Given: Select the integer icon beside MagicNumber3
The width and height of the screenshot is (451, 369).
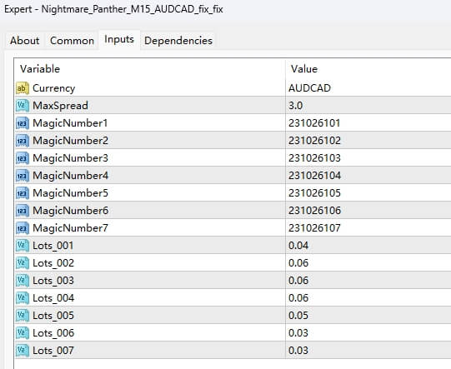Looking at the screenshot, I should (23, 158).
